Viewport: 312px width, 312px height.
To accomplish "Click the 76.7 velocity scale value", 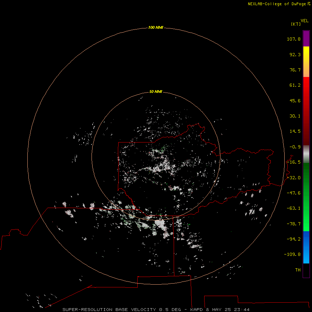I will pyautogui.click(x=295, y=70).
